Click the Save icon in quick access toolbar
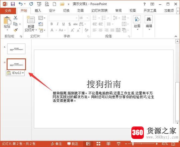 (13, 4)
